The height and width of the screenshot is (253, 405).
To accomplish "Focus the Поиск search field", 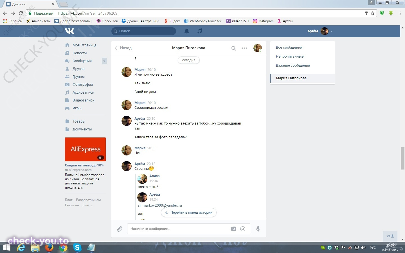I will (x=144, y=31).
